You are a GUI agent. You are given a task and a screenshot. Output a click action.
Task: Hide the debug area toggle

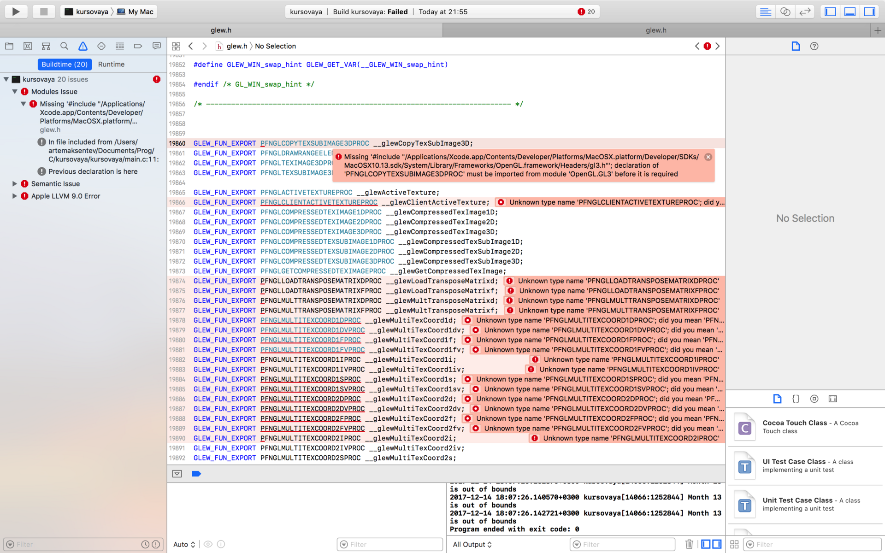click(x=177, y=474)
